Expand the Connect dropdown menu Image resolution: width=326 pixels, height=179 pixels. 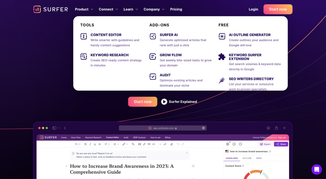click(x=108, y=9)
